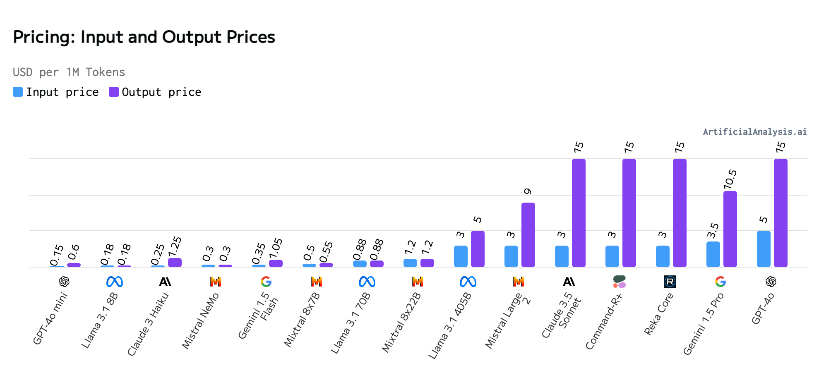Viewport: 831px width, 392px height.
Task: Click the purple Output price legend swatch
Action: click(x=114, y=92)
